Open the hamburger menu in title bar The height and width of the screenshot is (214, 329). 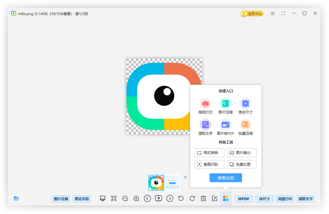(x=273, y=14)
